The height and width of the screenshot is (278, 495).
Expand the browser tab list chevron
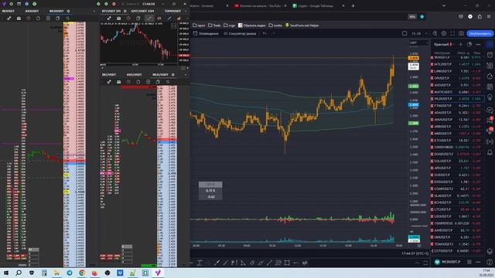[x=444, y=5]
